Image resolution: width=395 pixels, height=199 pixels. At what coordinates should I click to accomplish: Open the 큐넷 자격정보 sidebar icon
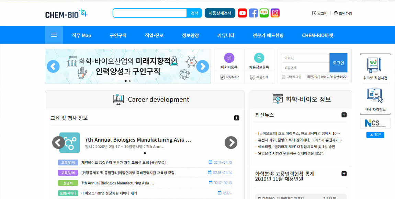point(375,96)
